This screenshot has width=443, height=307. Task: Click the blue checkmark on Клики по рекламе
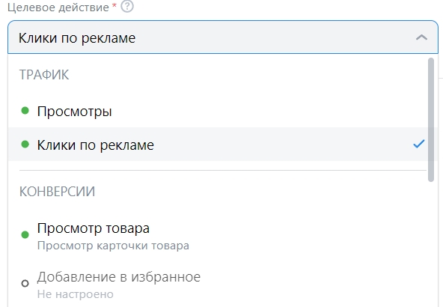pyautogui.click(x=419, y=145)
